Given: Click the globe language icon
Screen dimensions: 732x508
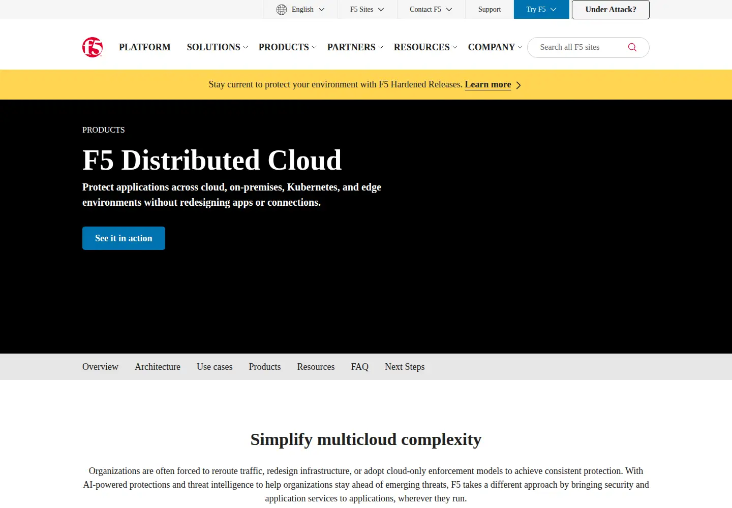Looking at the screenshot, I should tap(282, 10).
